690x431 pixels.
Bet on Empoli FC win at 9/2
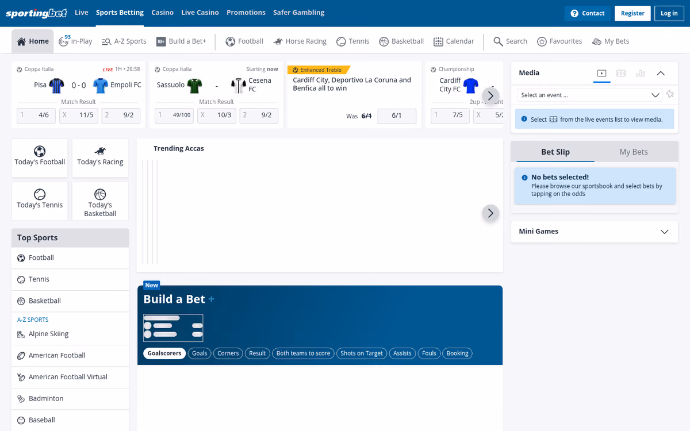(x=121, y=116)
